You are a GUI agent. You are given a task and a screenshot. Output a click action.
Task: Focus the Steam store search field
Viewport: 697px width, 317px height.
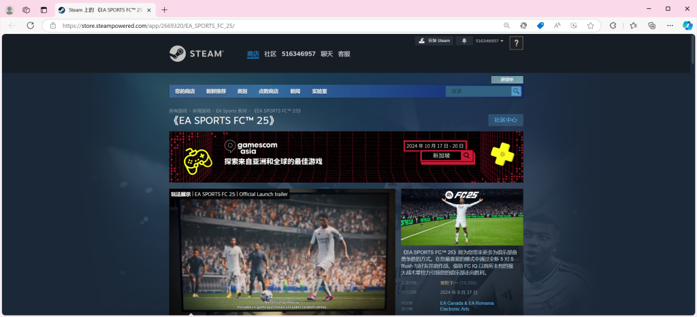(479, 92)
